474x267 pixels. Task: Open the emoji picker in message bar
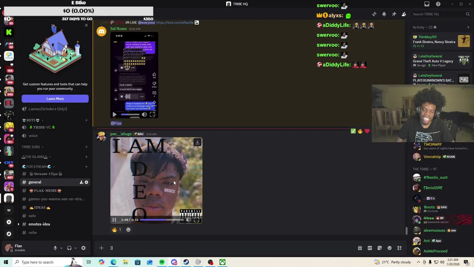pos(390,248)
